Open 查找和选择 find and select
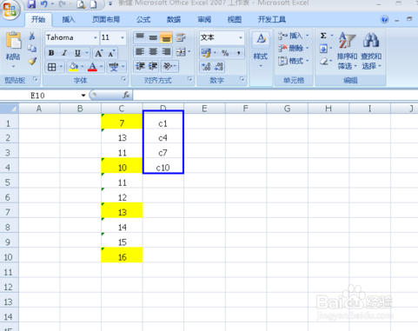This screenshot has width=418, height=331. pyautogui.click(x=371, y=50)
